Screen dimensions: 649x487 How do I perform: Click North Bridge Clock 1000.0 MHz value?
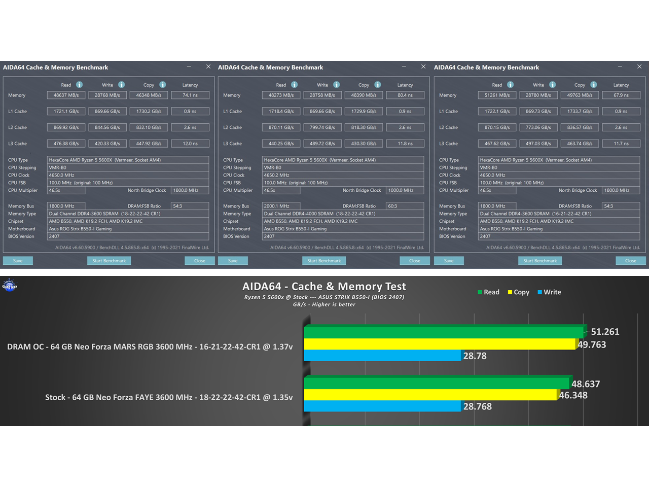(x=405, y=190)
